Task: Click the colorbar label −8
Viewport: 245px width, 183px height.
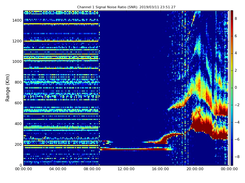Action: point(237,157)
